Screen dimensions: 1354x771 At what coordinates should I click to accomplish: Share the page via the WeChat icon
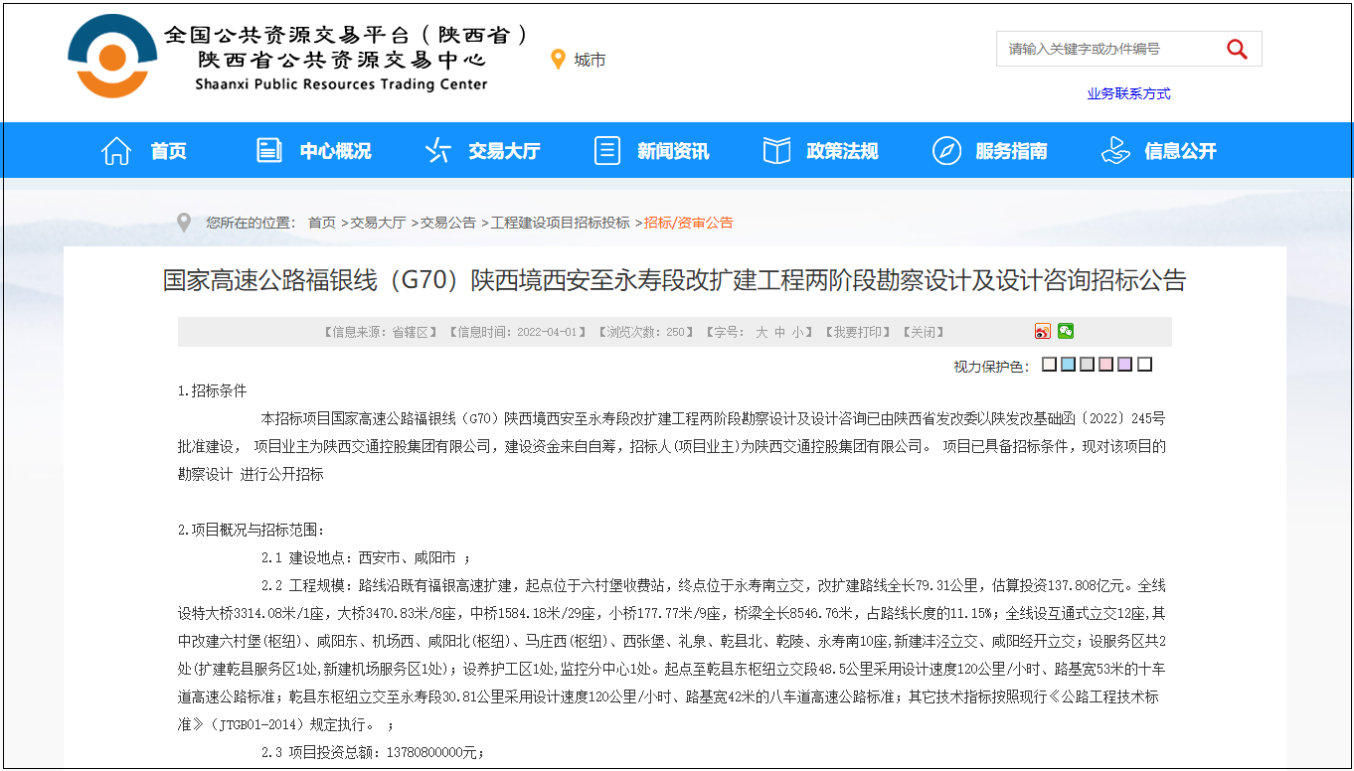coord(1066,332)
